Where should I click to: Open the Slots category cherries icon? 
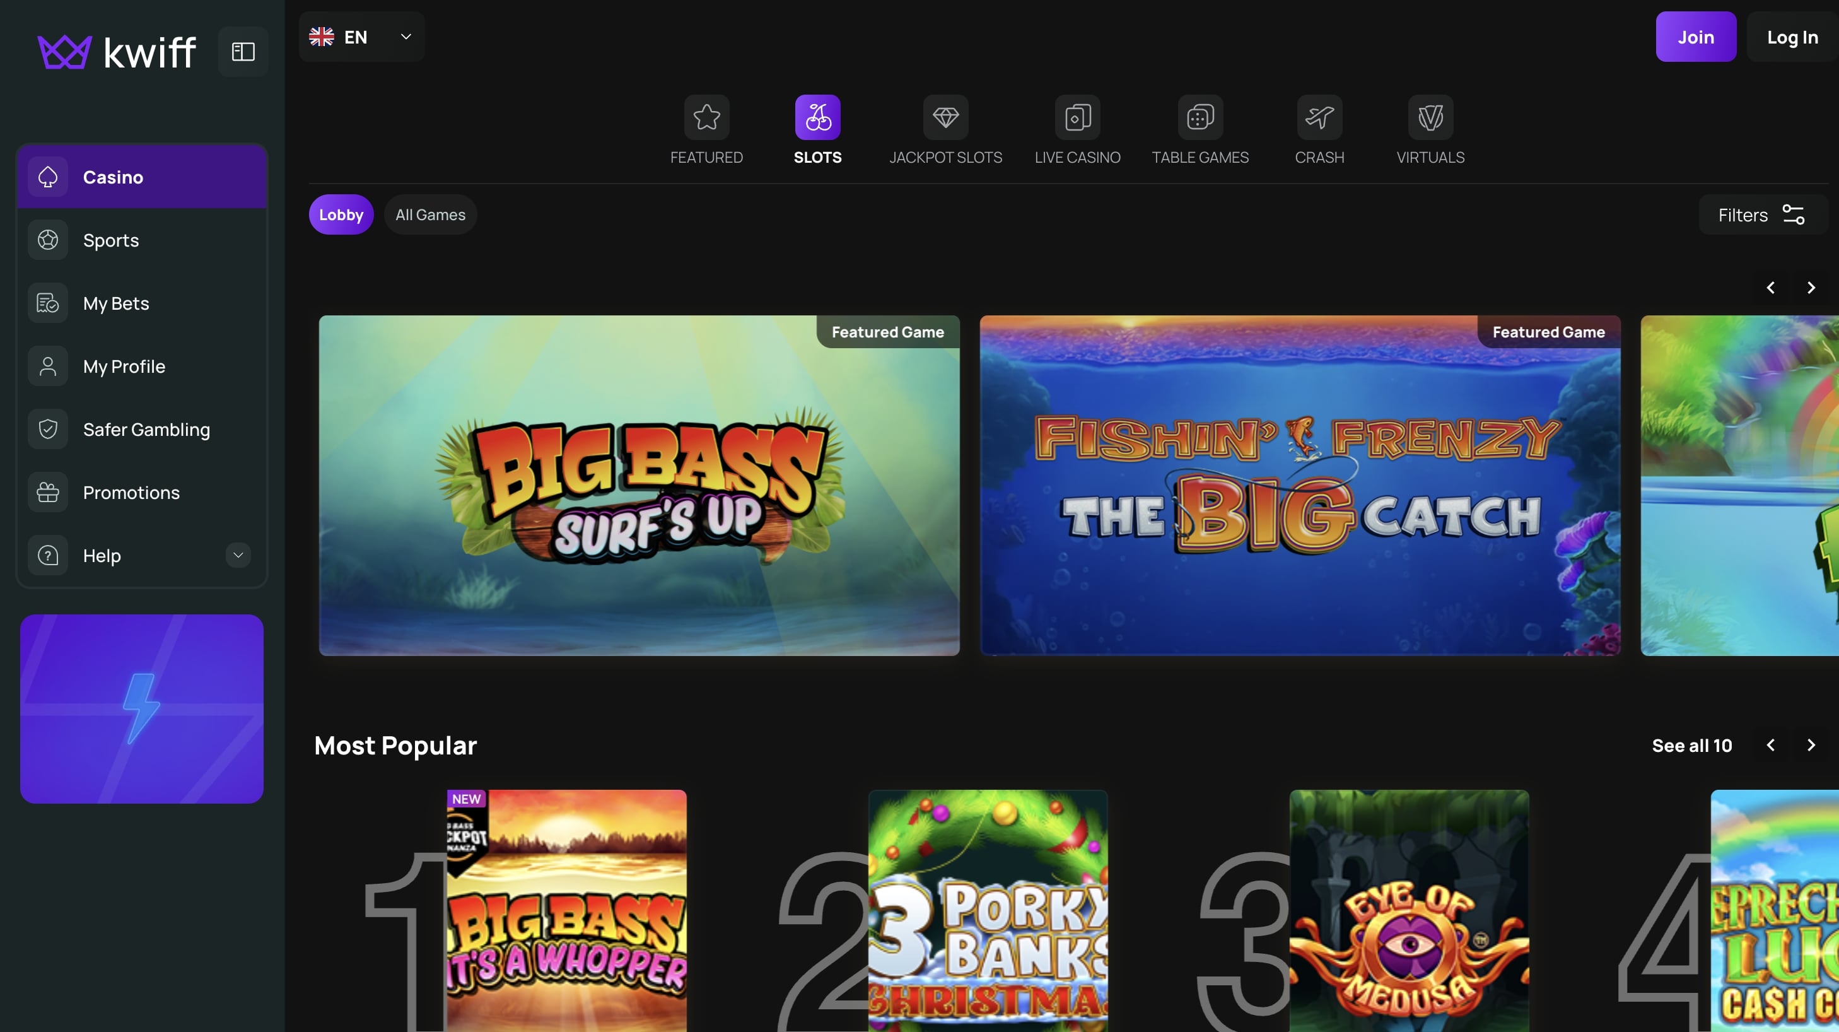coord(818,117)
